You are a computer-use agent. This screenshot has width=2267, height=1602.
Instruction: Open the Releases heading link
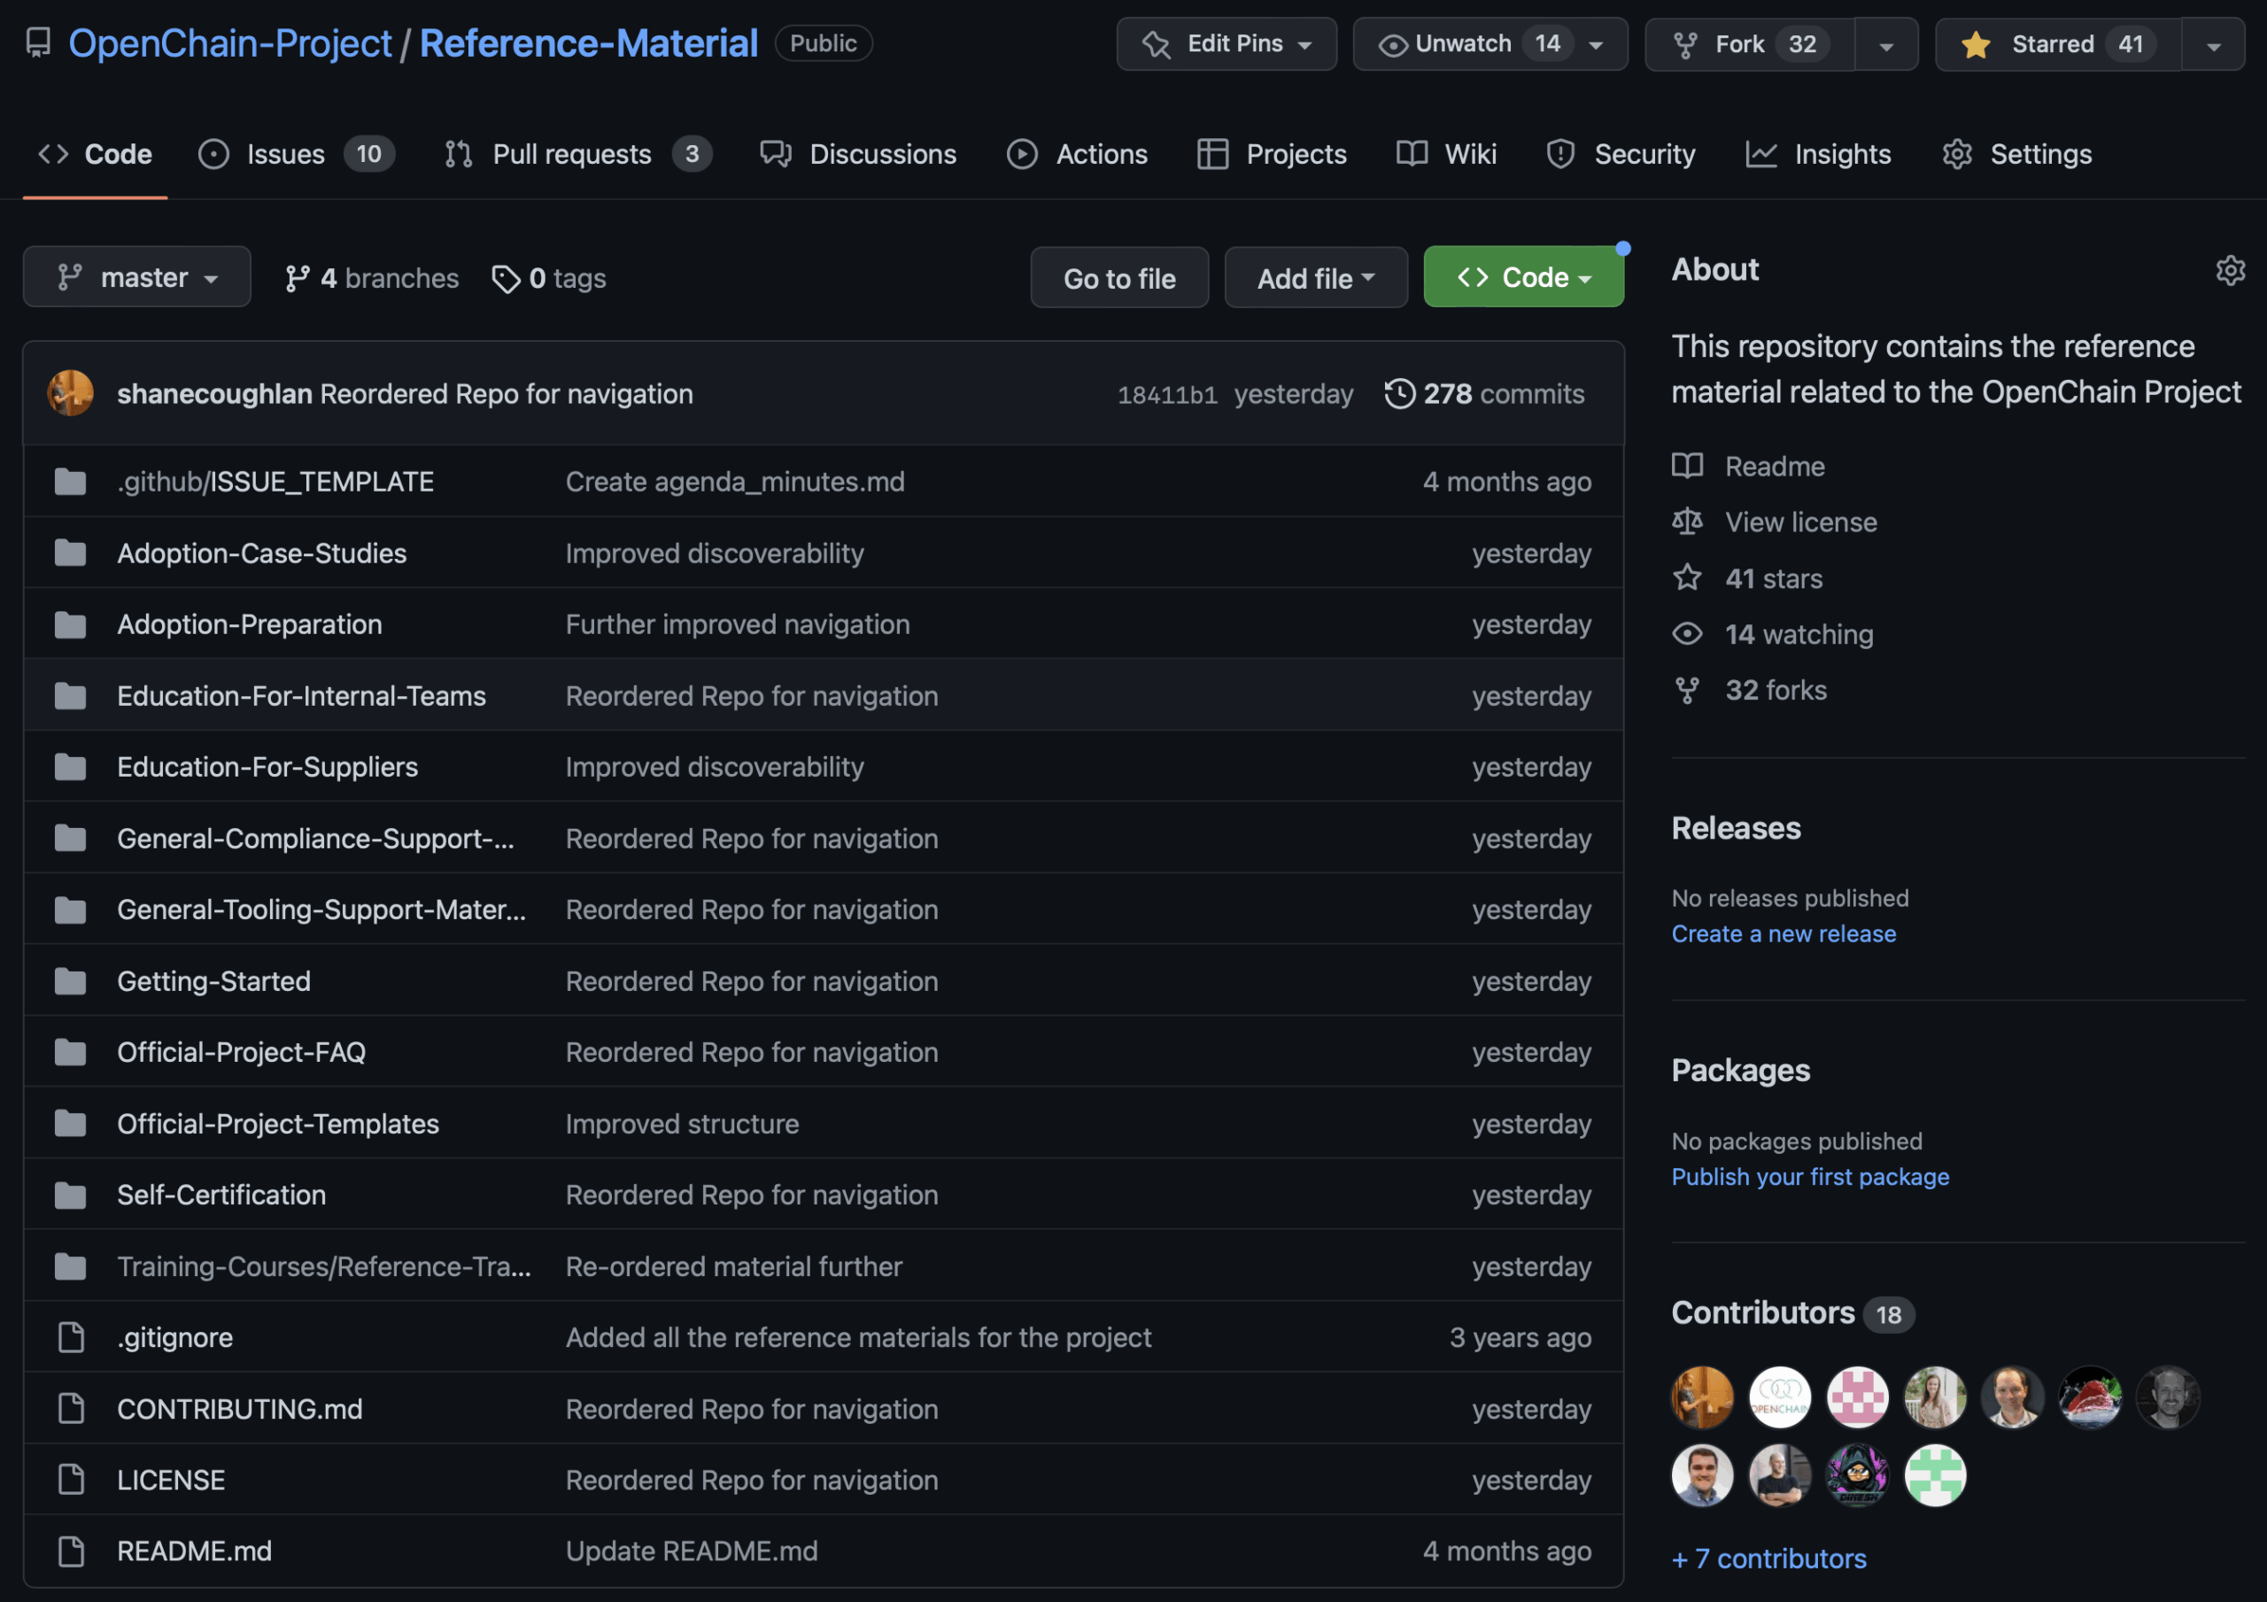pyautogui.click(x=1736, y=828)
